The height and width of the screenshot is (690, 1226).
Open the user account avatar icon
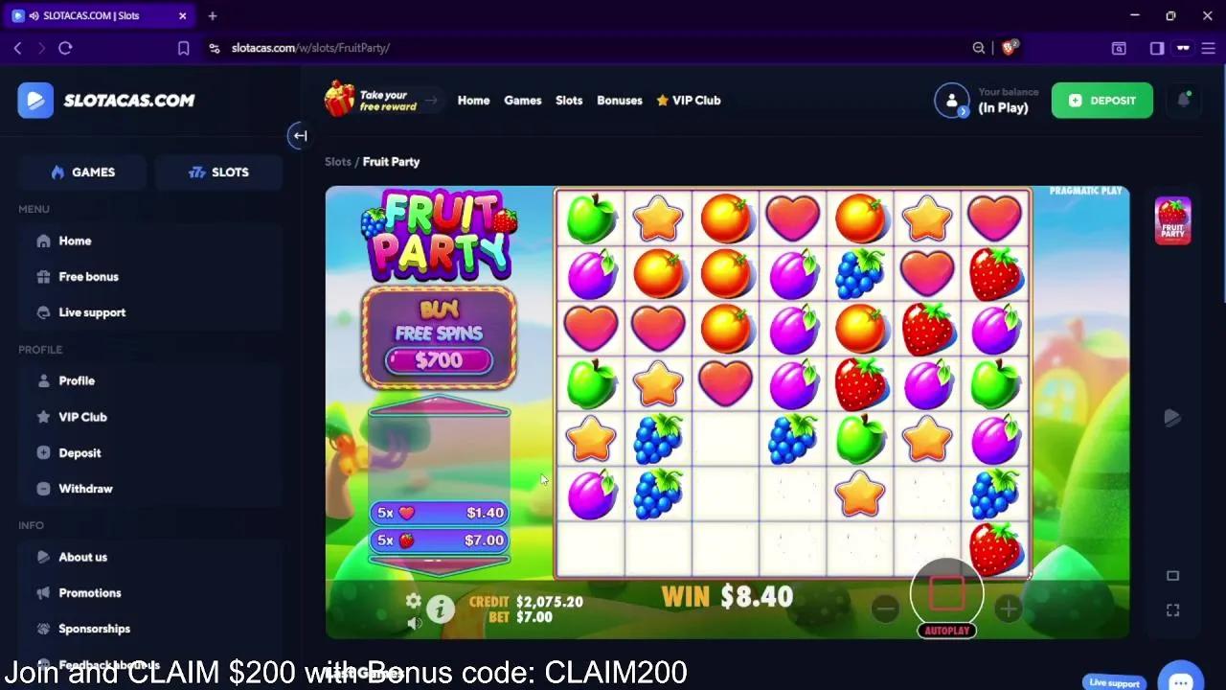tap(952, 101)
